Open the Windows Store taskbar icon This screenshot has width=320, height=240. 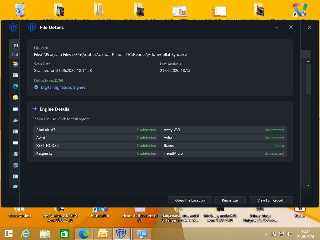pyautogui.click(x=64, y=234)
